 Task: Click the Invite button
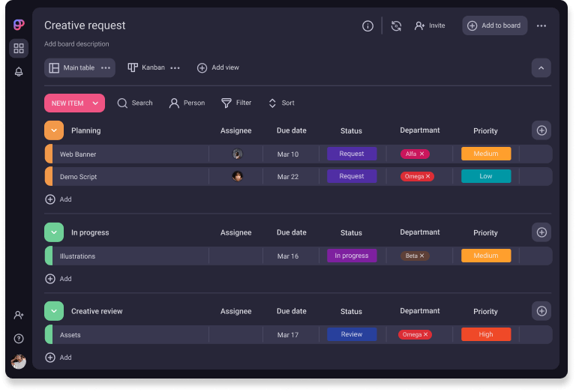click(x=430, y=25)
